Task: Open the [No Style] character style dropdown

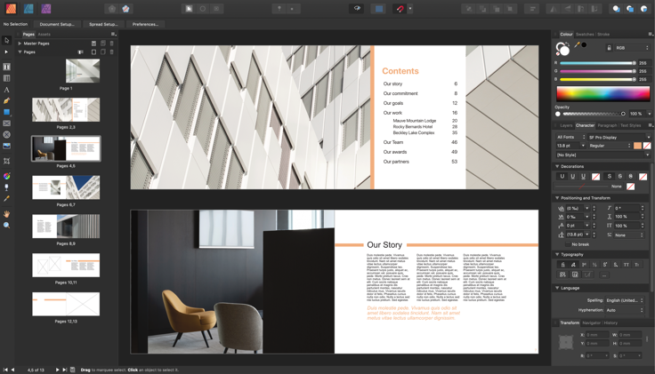Action: pyautogui.click(x=602, y=155)
